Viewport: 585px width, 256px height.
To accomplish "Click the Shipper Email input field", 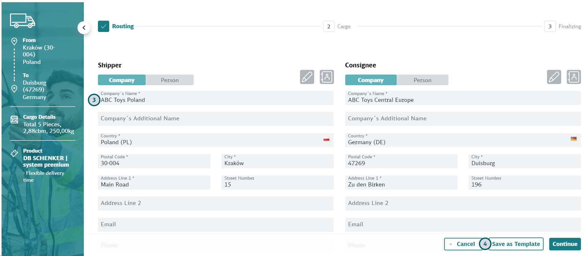I will point(215,225).
